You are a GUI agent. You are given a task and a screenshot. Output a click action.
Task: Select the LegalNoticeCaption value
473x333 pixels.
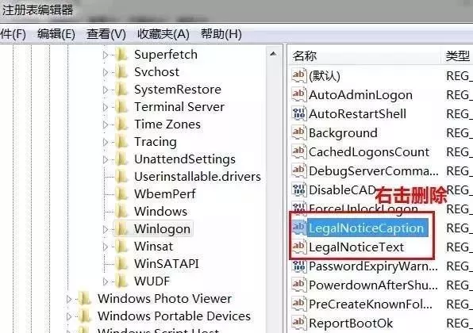[x=366, y=228]
